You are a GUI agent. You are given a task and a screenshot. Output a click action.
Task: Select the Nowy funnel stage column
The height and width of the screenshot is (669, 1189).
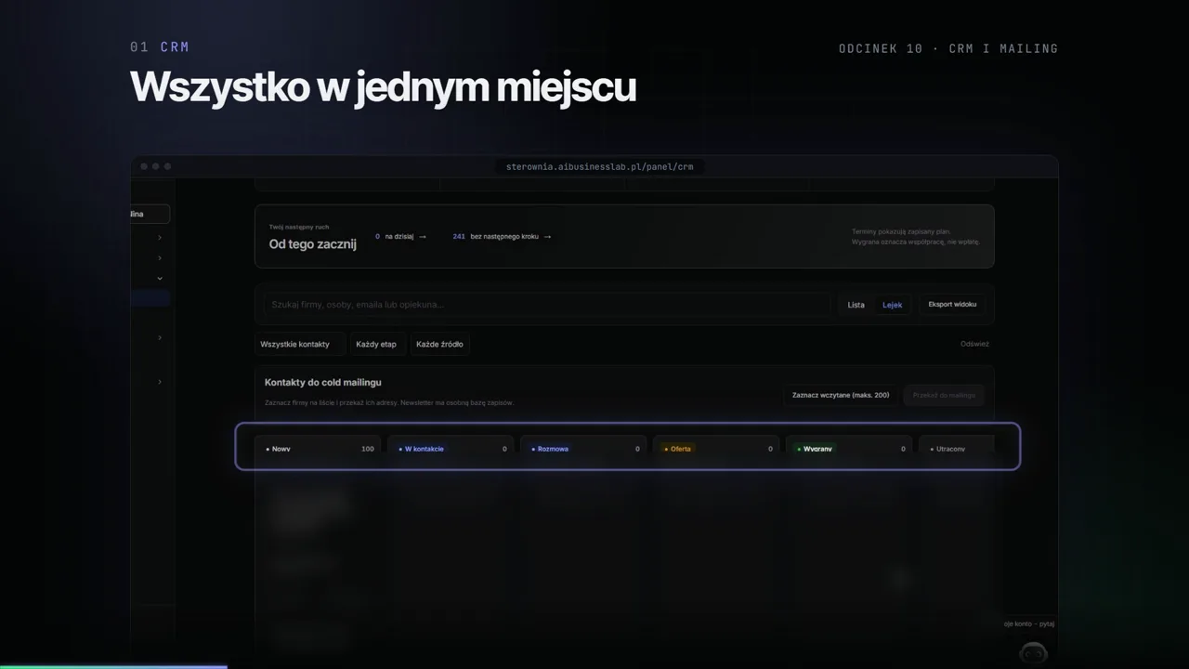click(x=320, y=447)
